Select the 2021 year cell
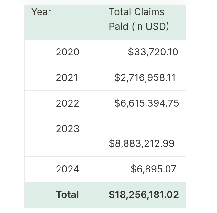The width and height of the screenshot is (217, 213). tap(67, 78)
